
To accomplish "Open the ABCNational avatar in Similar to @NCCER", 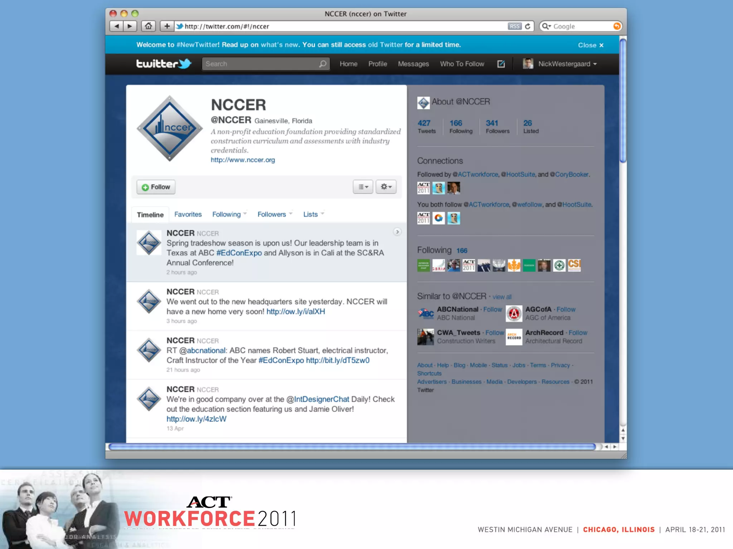I will click(x=426, y=313).
